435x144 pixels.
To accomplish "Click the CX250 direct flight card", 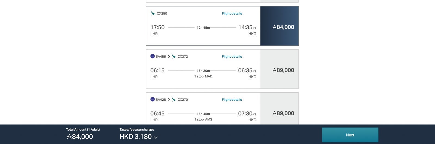I will click(203, 26).
